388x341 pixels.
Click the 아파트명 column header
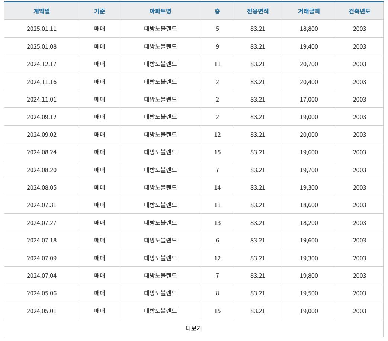tap(160, 11)
